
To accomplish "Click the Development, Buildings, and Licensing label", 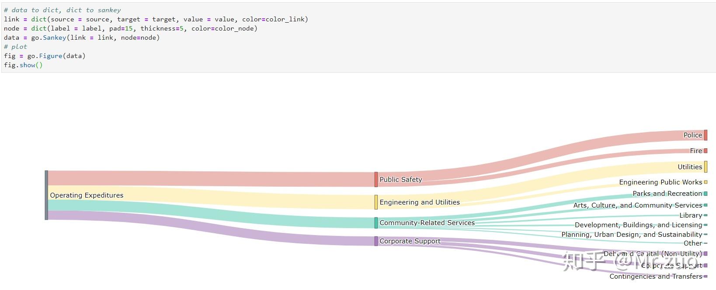I will 638,225.
